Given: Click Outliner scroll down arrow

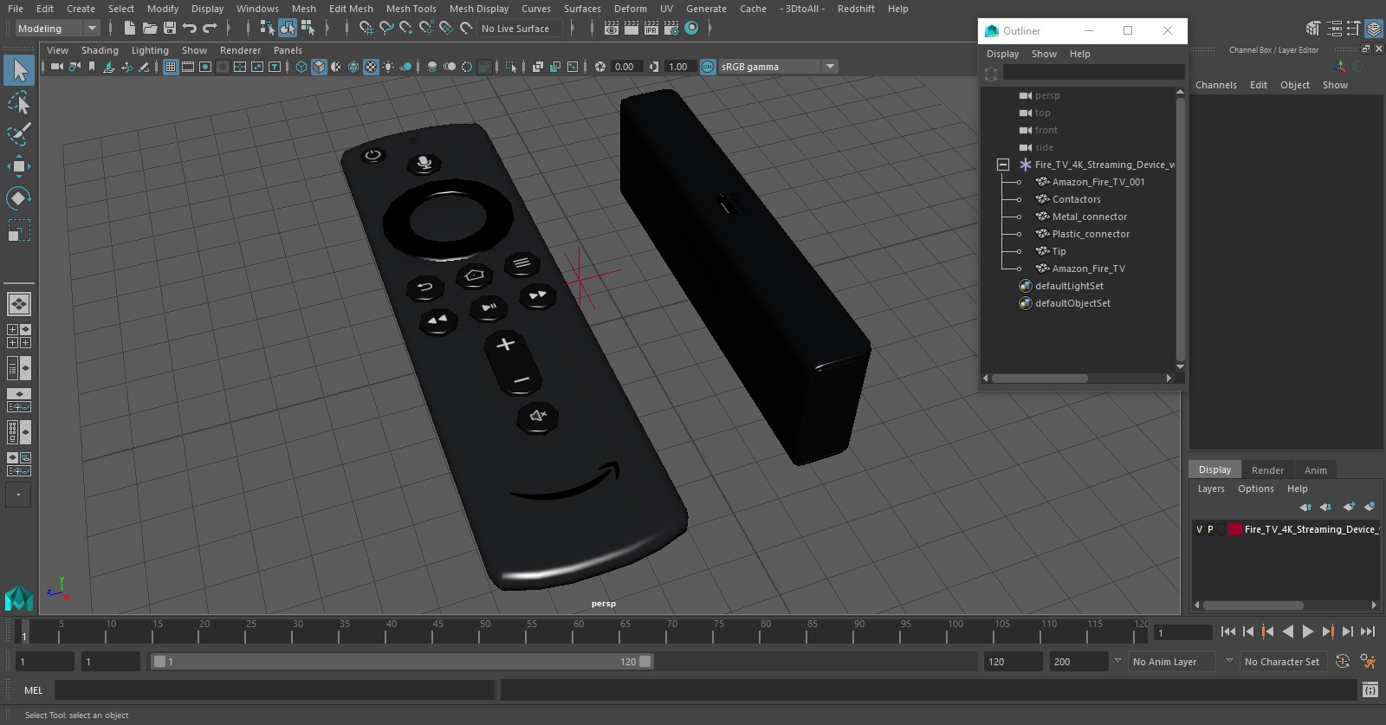Looking at the screenshot, I should 1180,367.
